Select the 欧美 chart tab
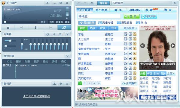This screenshot has width=180, height=108. [103, 28]
